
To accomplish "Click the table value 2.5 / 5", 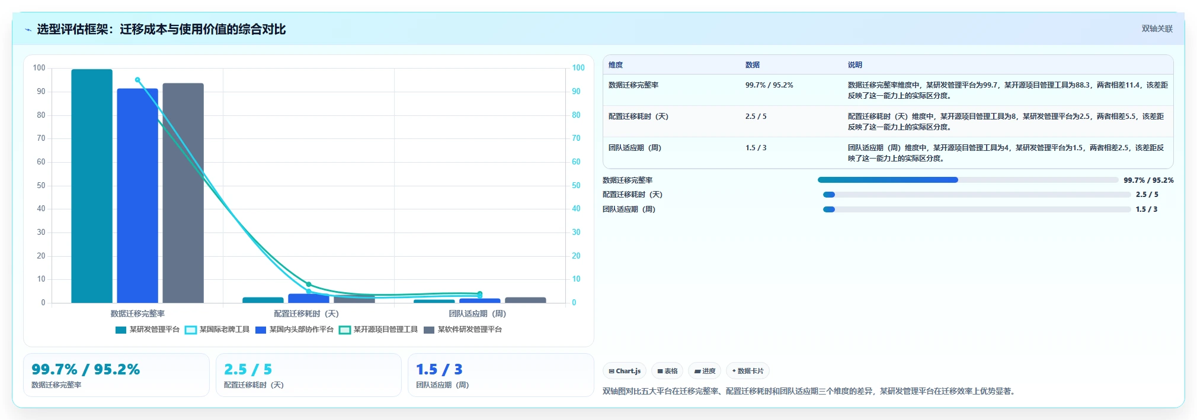I will pos(756,117).
